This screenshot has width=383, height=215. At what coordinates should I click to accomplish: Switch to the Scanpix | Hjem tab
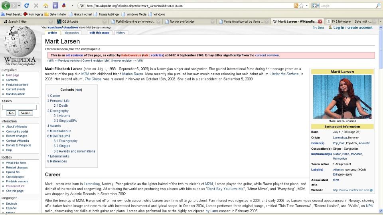tap(28, 21)
